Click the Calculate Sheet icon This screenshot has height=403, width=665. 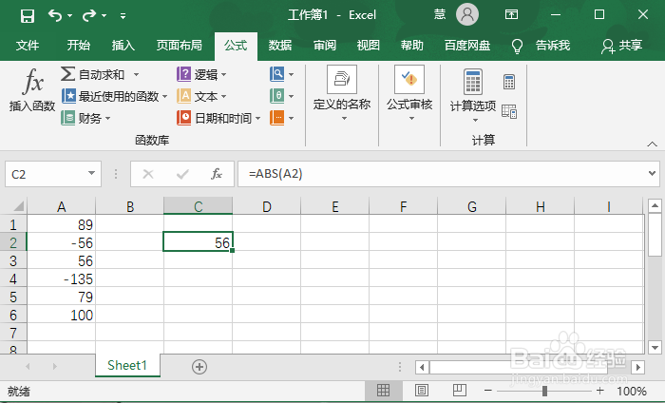click(509, 111)
